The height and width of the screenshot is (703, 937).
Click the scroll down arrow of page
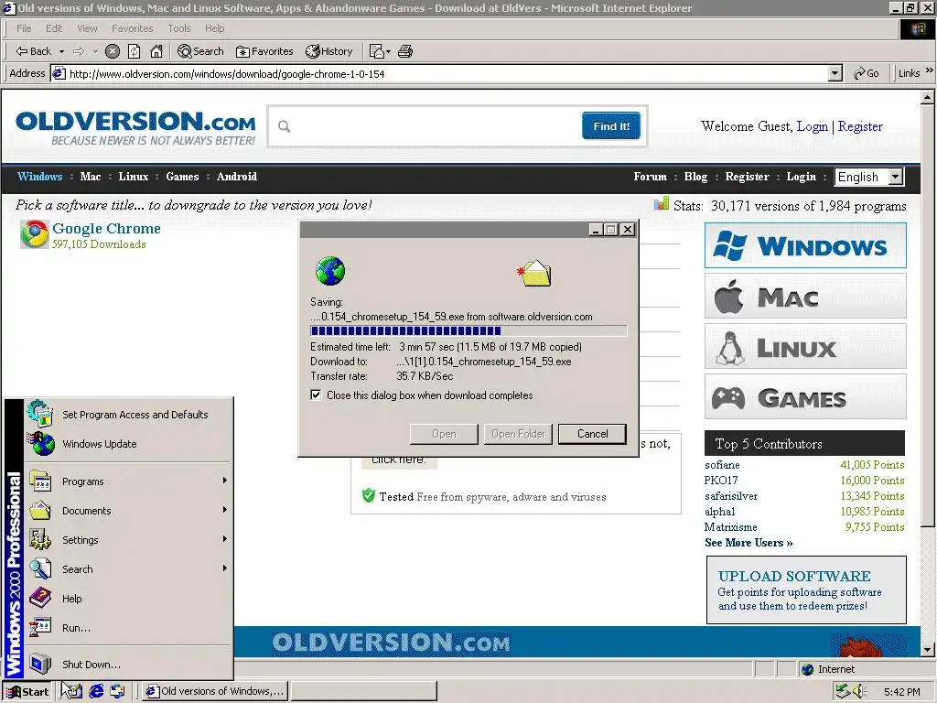click(x=928, y=650)
